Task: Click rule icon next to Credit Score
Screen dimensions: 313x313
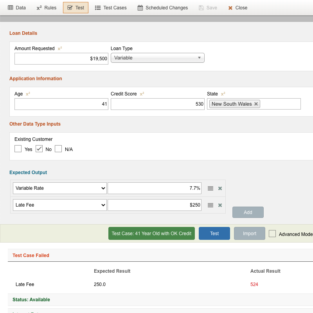Action: click(x=142, y=94)
